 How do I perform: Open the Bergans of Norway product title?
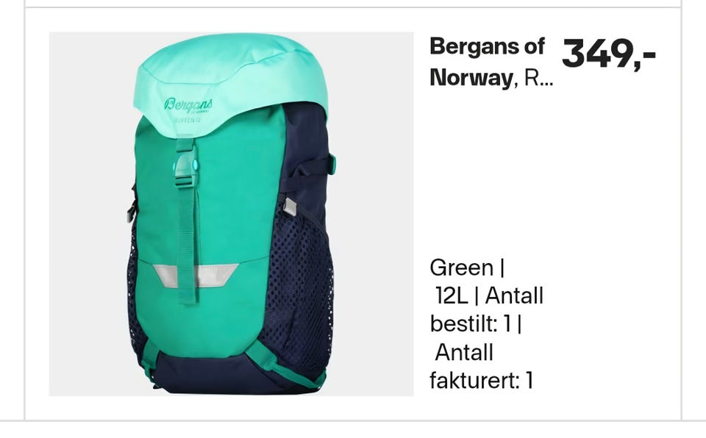pos(492,62)
